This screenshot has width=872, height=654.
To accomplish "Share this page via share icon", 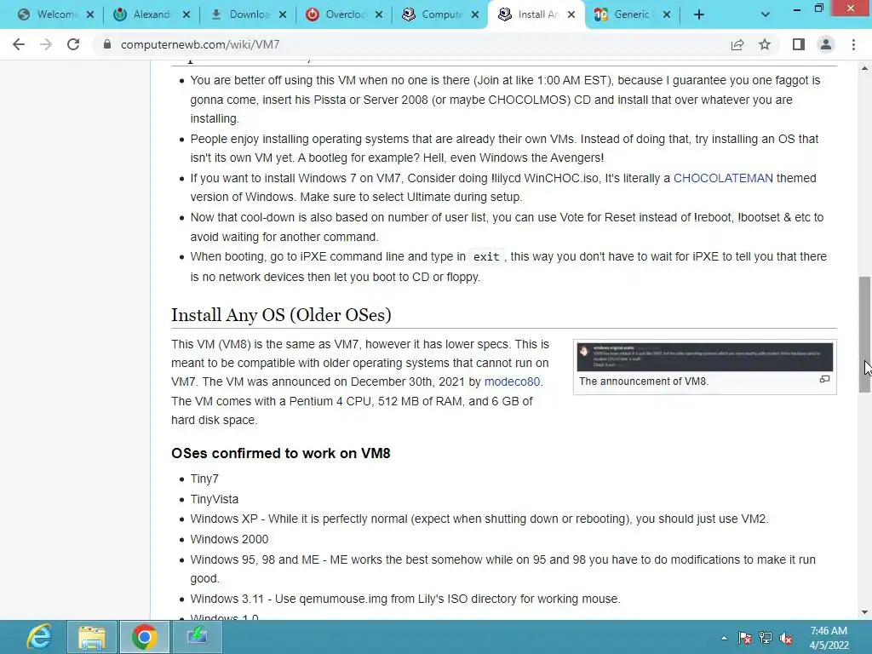I will [737, 44].
